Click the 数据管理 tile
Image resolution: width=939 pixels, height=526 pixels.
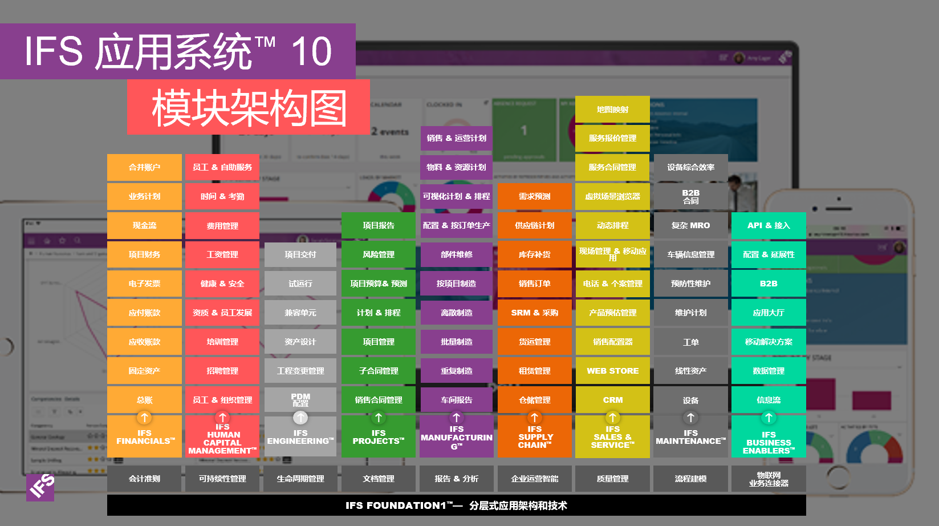pos(769,371)
